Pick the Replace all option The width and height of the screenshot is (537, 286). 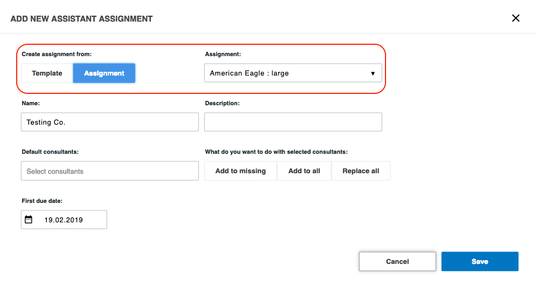(x=361, y=171)
